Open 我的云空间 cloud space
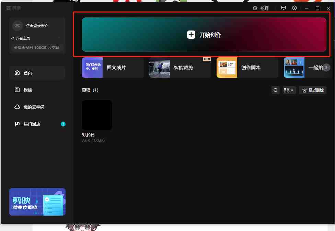The image size is (335, 231). 33,107
